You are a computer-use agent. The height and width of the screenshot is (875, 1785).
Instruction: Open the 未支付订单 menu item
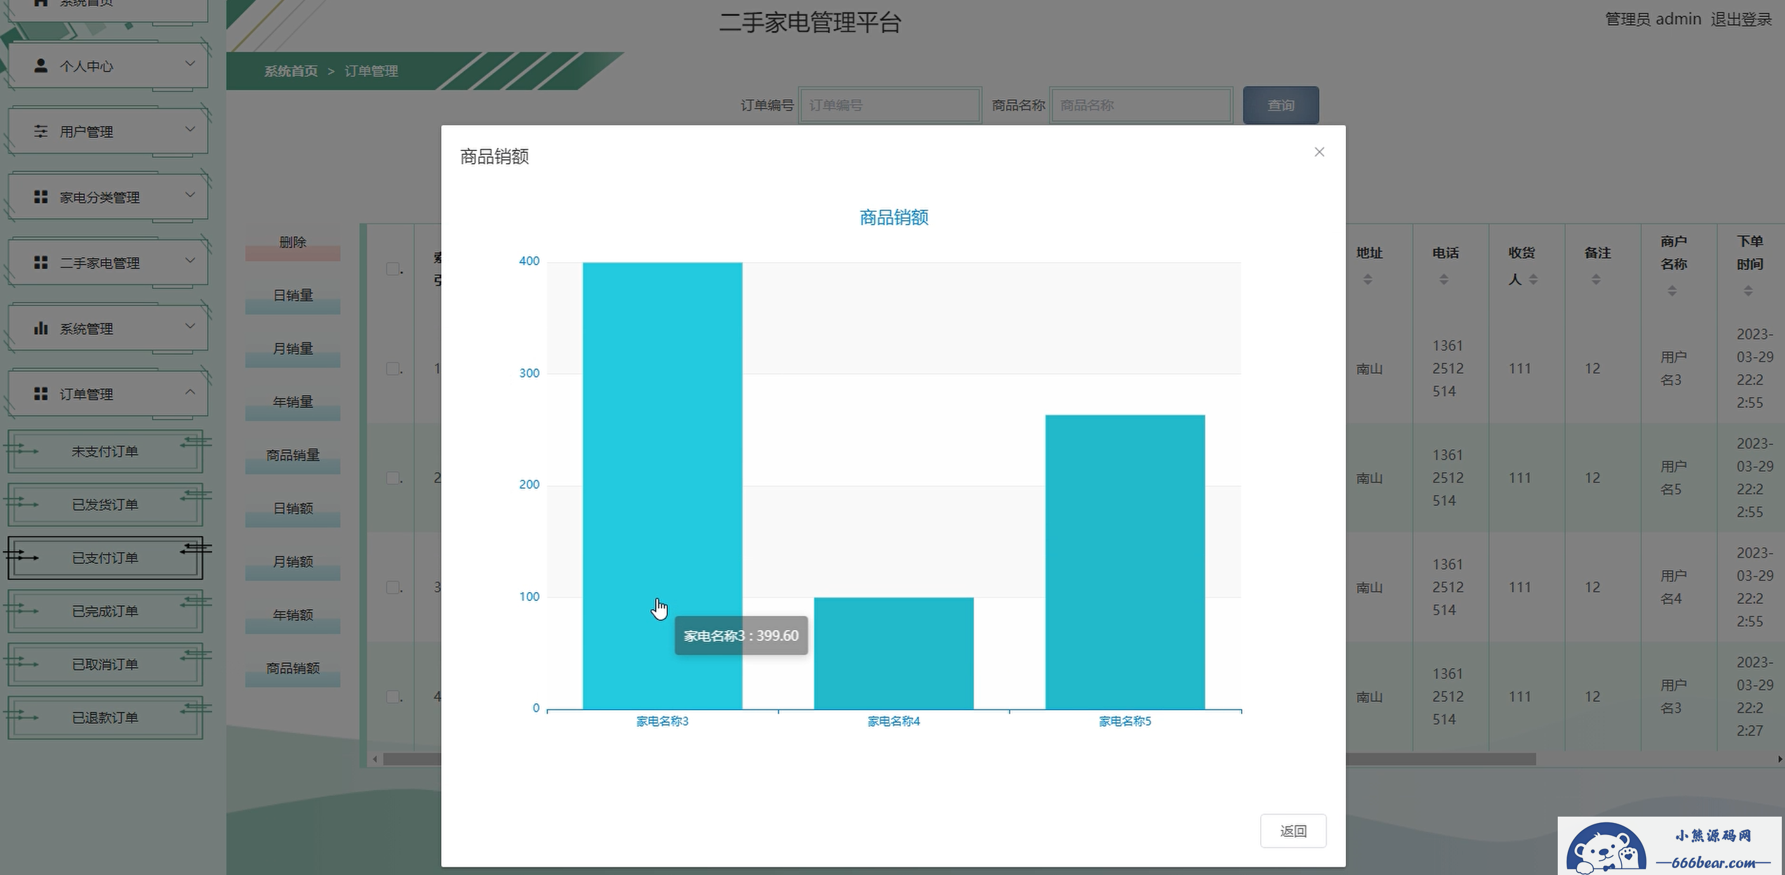[x=105, y=452]
